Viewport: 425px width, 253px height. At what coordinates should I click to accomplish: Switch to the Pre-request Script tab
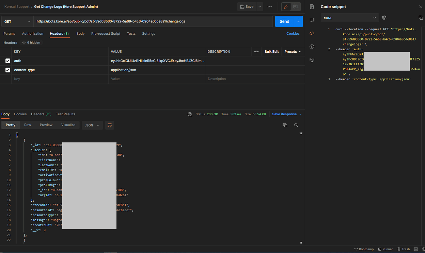[106, 34]
